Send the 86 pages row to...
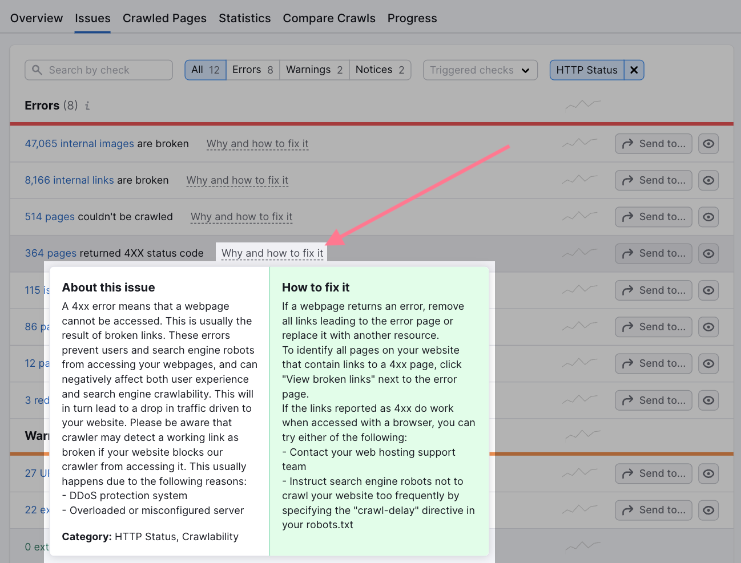The width and height of the screenshot is (741, 563). [x=654, y=327]
